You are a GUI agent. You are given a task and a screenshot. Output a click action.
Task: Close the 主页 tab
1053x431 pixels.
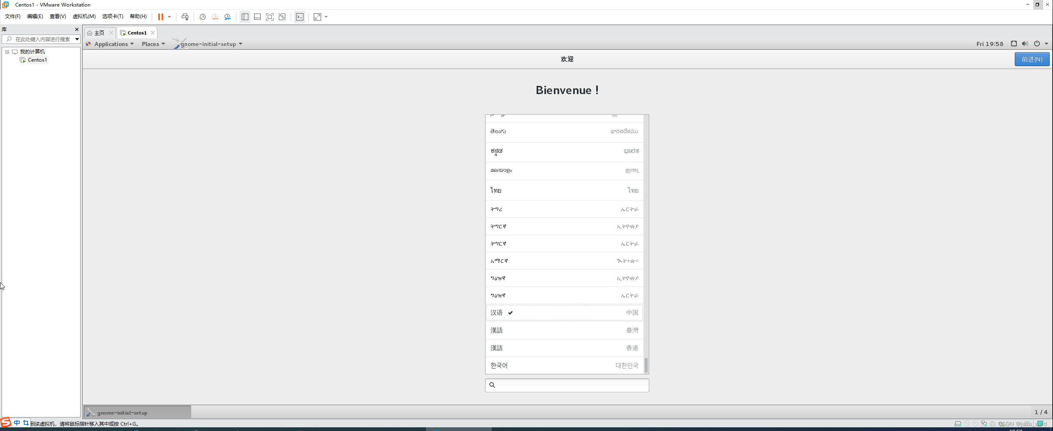[x=111, y=33]
